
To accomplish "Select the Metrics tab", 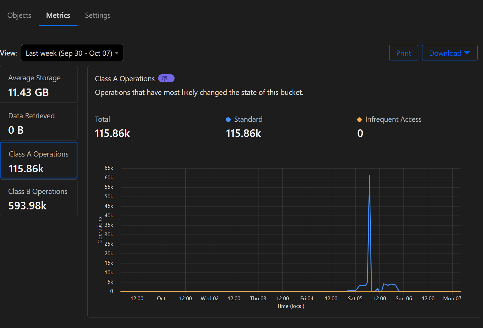I will [58, 15].
